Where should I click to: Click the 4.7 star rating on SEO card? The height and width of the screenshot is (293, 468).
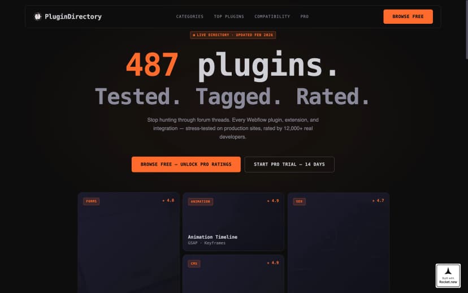pyautogui.click(x=378, y=200)
